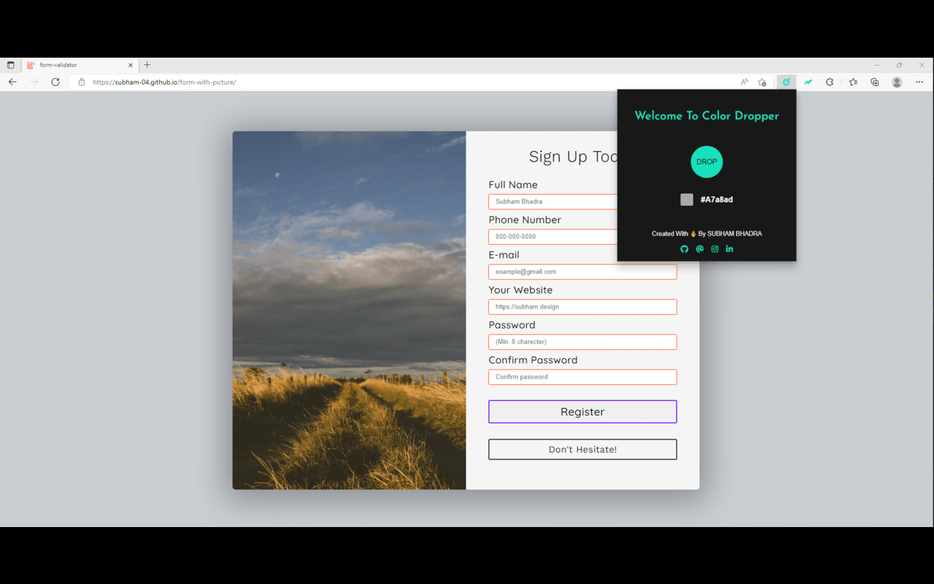The height and width of the screenshot is (584, 934).
Task: Click the Color Dropper extension icon in toolbar
Action: tap(786, 82)
